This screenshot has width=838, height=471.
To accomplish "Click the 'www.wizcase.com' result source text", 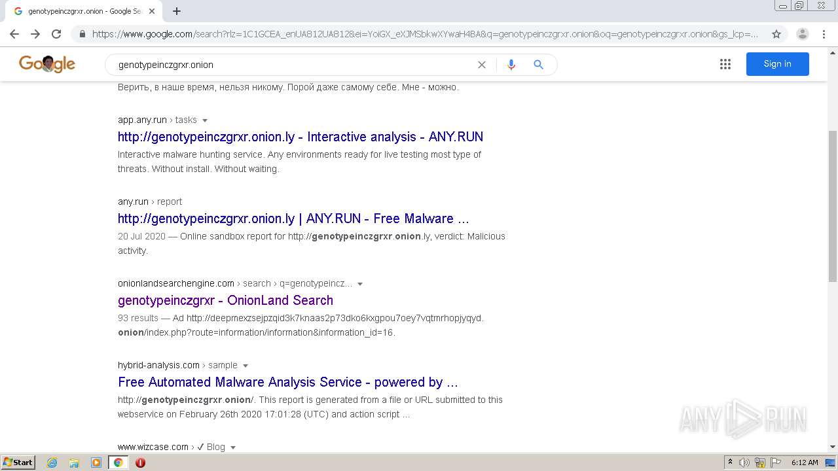I will click(x=153, y=447).
